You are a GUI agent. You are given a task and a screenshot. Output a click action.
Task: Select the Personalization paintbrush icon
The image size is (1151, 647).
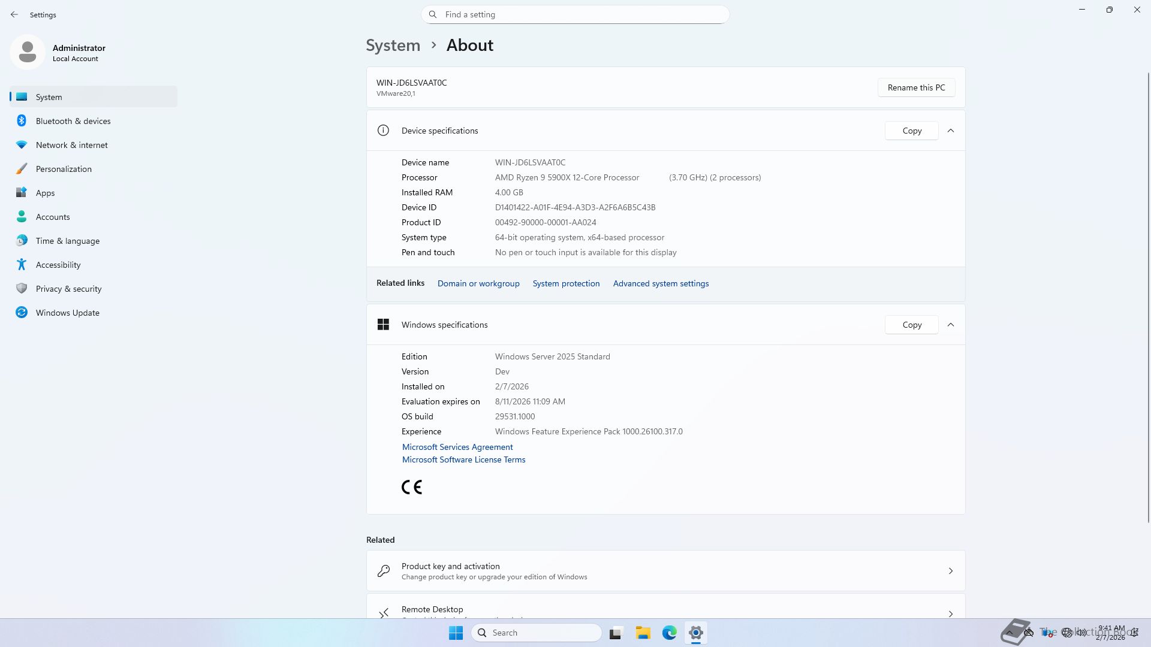tap(22, 169)
